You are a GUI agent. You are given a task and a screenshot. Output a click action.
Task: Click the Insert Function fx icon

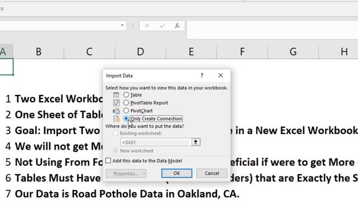(x=177, y=26)
